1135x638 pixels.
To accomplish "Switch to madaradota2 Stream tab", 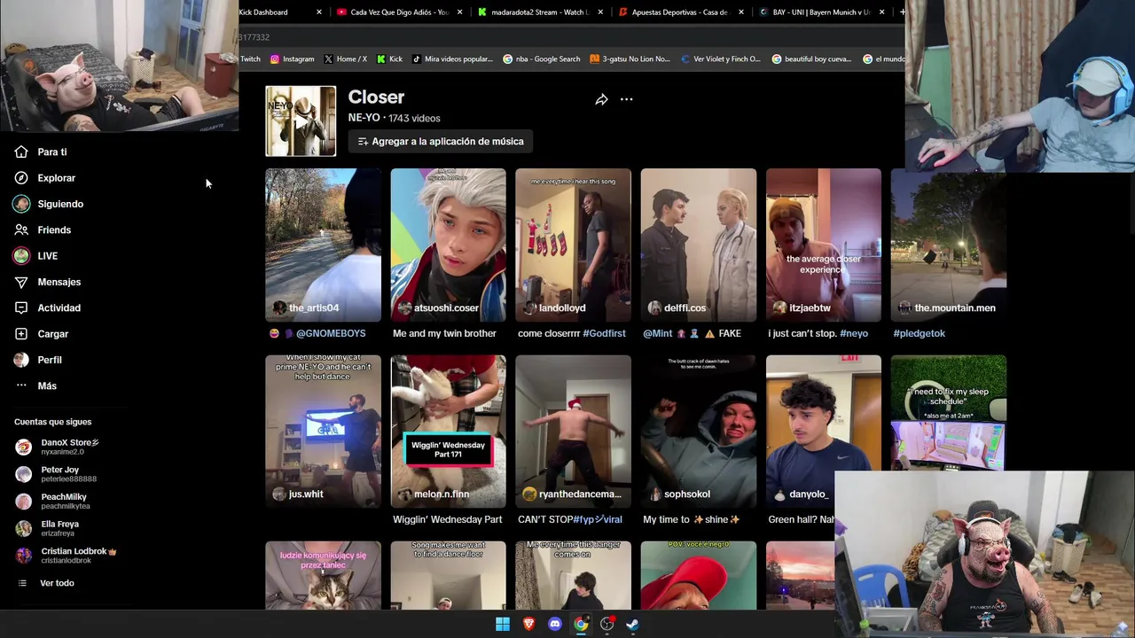I will 541,12.
